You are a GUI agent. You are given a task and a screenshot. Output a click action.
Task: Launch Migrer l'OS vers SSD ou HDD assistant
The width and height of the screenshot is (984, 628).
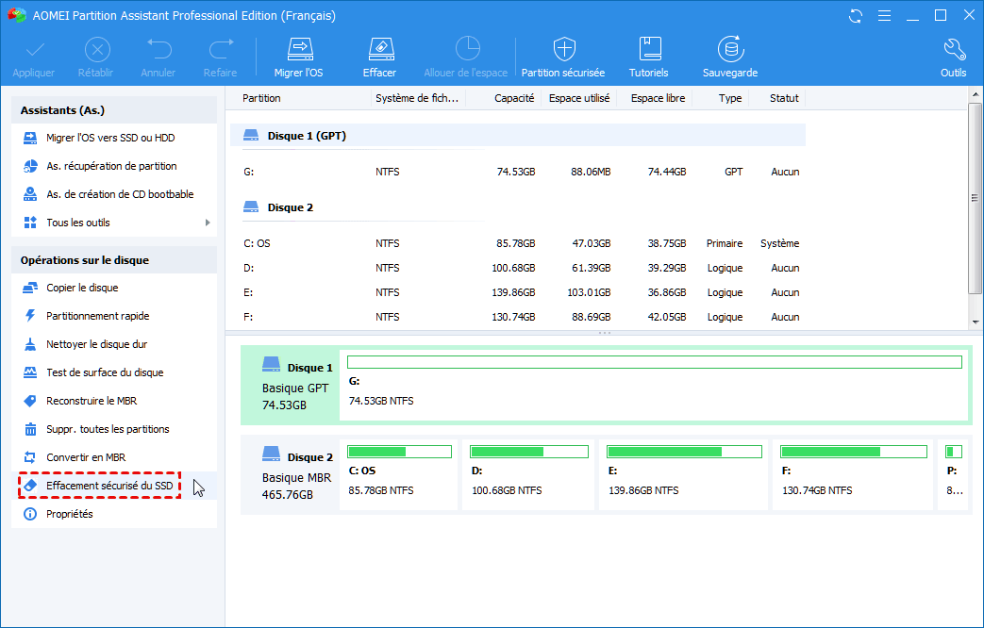(109, 138)
